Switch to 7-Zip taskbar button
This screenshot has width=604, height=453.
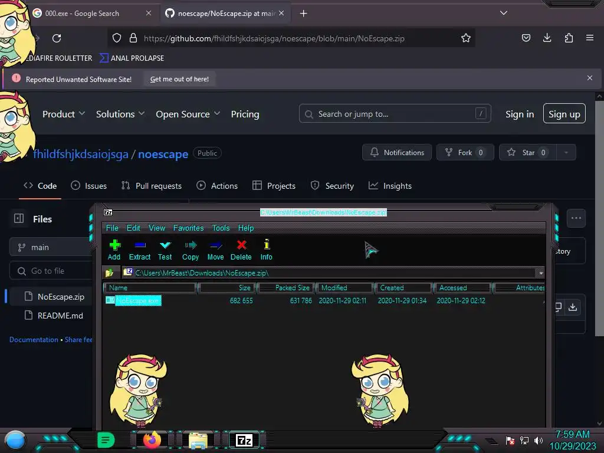[x=244, y=440]
